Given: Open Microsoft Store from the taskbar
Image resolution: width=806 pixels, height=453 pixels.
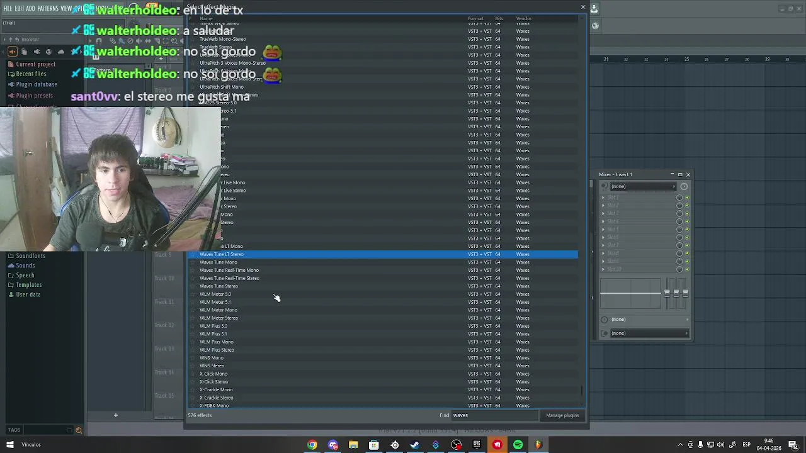Looking at the screenshot, I should click(374, 445).
